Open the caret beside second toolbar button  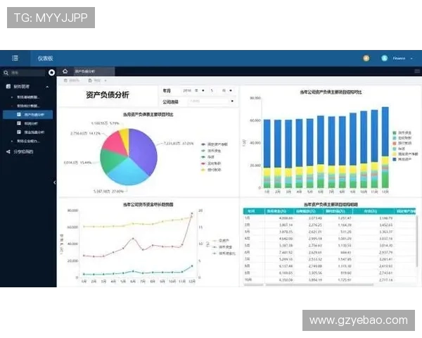point(105,80)
